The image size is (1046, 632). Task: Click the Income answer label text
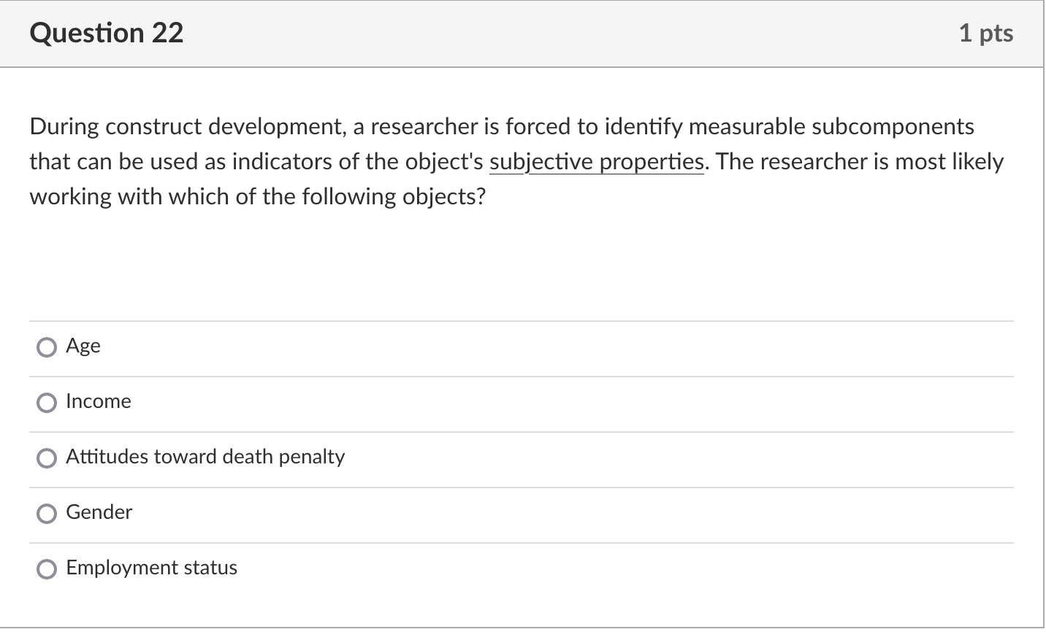98,401
